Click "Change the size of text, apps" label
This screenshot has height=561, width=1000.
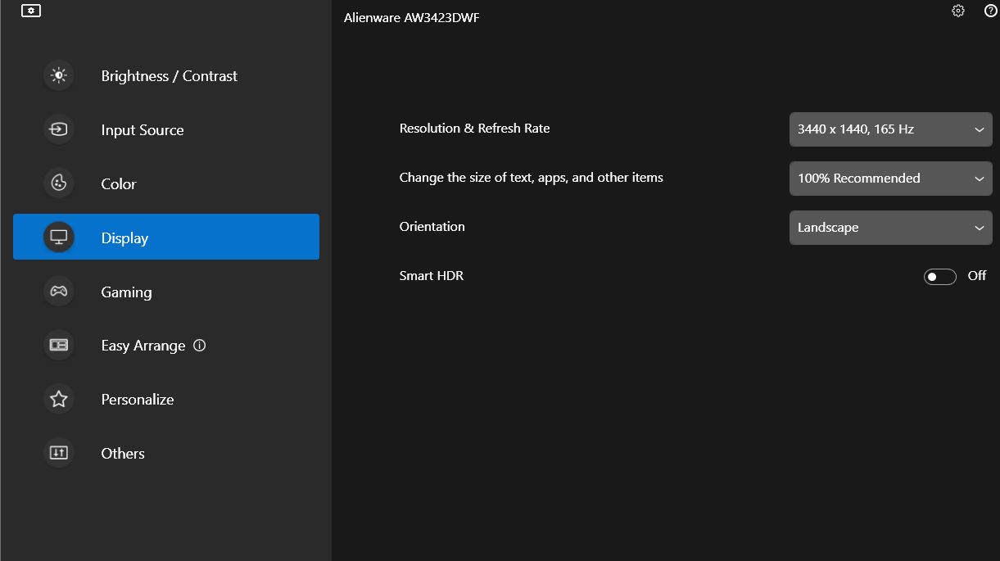click(532, 178)
